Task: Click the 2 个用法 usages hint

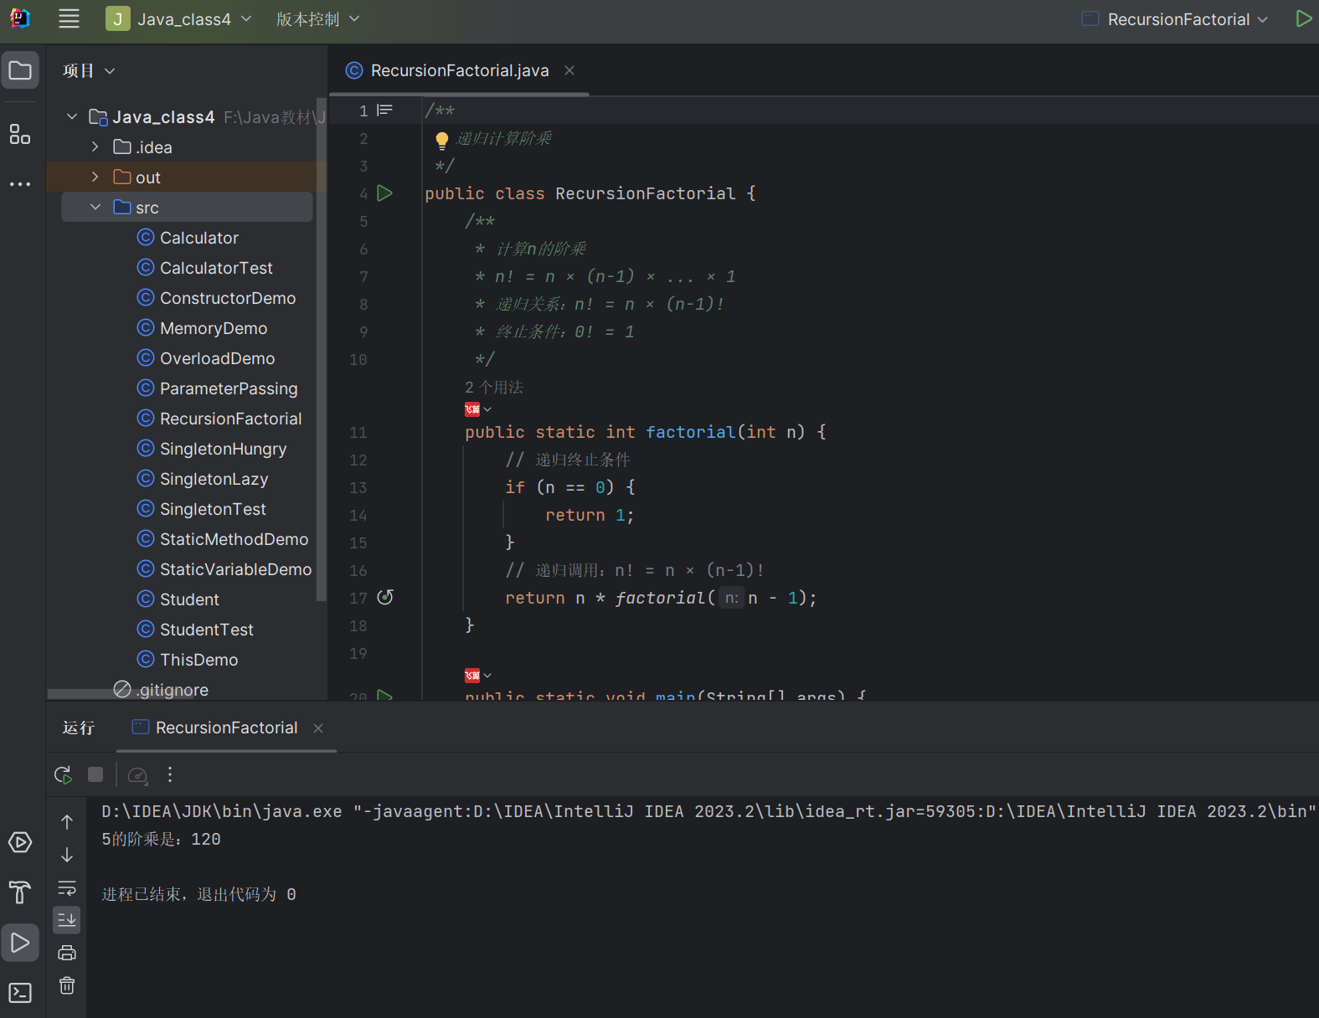Action: tap(494, 387)
